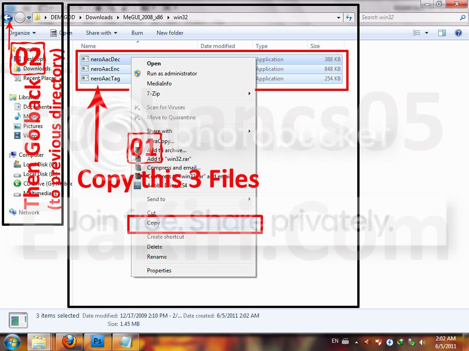Open the Organize menu
The height and width of the screenshot is (351, 469).
pos(22,33)
